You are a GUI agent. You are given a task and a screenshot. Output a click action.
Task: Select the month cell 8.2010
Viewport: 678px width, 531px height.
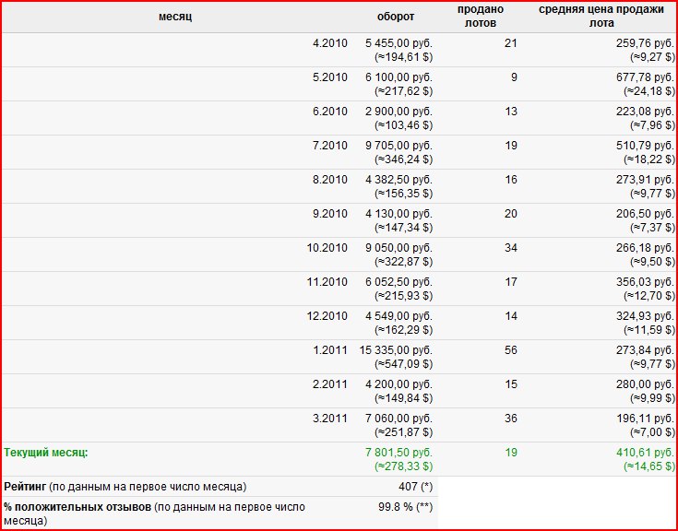point(330,180)
